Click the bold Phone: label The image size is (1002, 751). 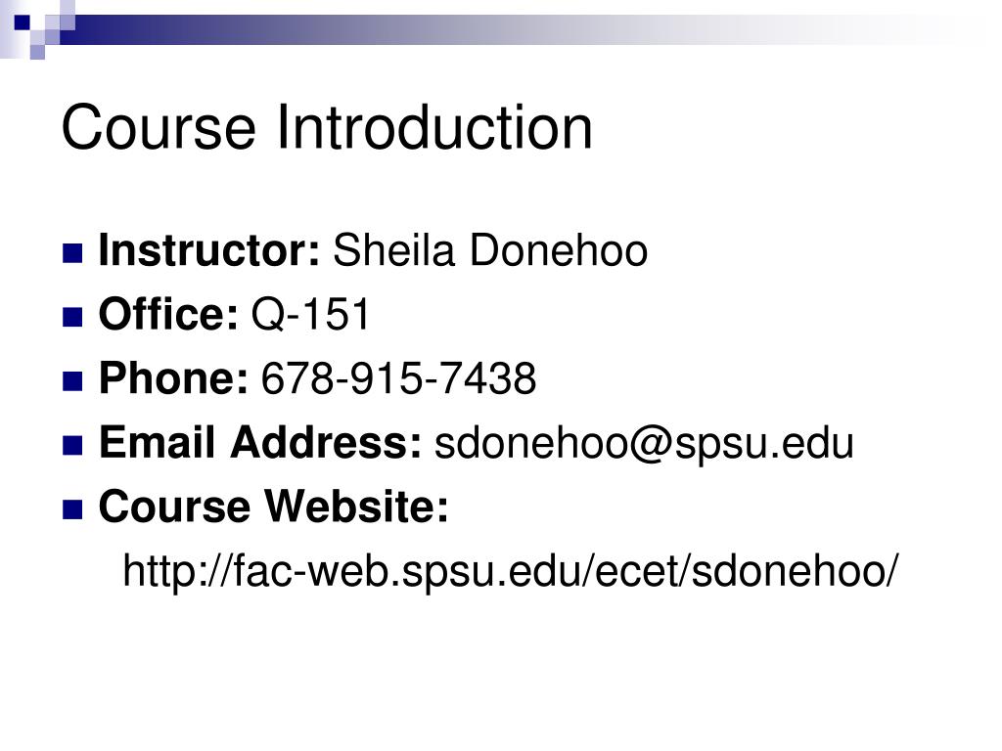point(173,377)
